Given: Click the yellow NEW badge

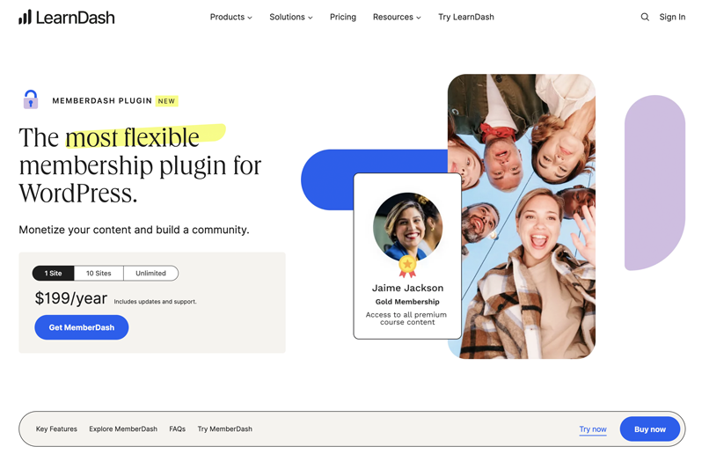Looking at the screenshot, I should click(x=166, y=101).
